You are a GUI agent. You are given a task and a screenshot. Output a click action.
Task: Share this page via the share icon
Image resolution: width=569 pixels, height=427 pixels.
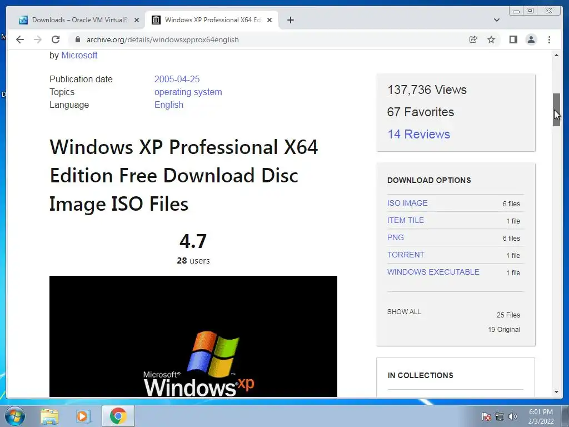coord(473,39)
